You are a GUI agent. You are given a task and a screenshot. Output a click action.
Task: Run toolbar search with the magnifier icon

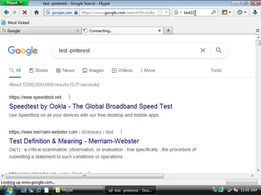point(213,12)
